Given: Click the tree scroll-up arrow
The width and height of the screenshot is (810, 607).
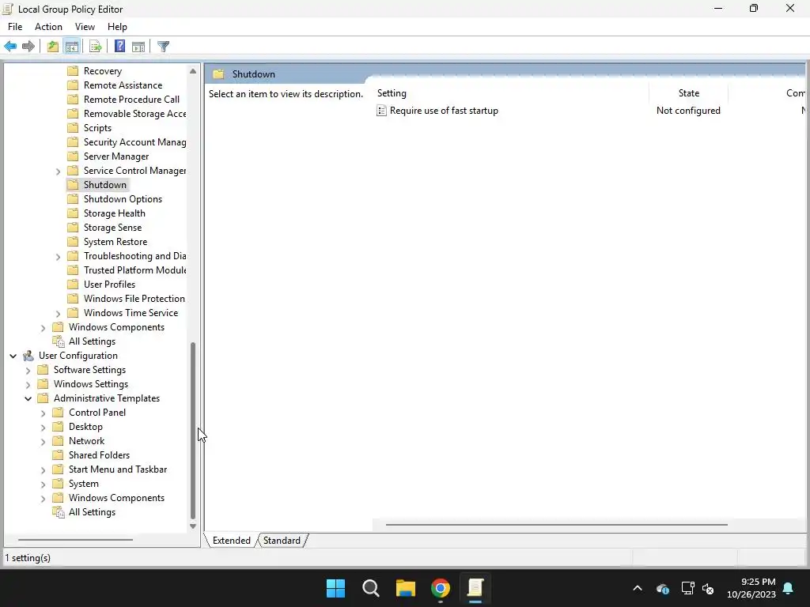Looking at the screenshot, I should click(193, 71).
